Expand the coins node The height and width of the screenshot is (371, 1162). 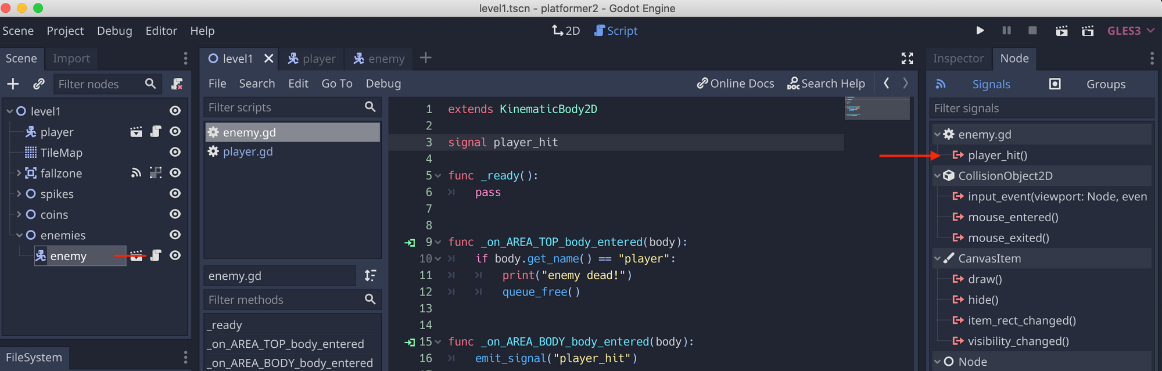(x=19, y=214)
